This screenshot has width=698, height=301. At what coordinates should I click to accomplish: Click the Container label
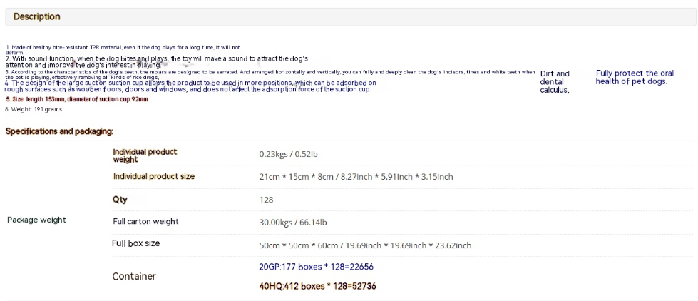click(133, 276)
